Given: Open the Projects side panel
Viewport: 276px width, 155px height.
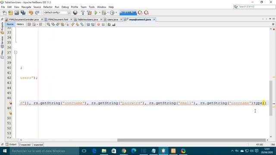Looking at the screenshot, I should pyautogui.click(x=2, y=28).
